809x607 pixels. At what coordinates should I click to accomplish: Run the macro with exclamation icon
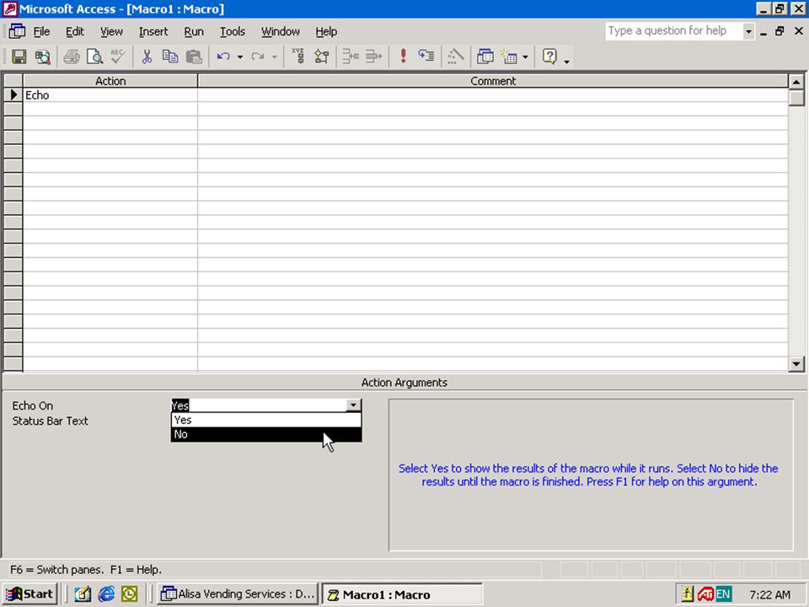coord(403,56)
